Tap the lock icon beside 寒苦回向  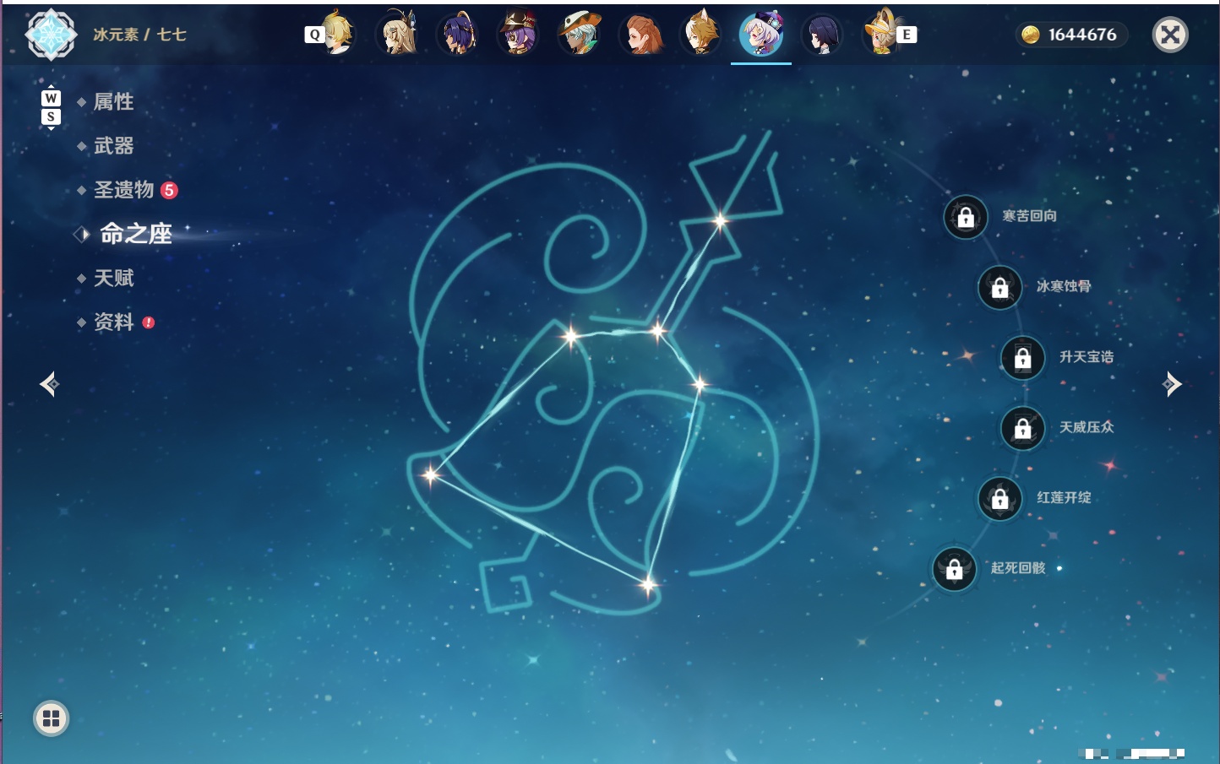click(966, 217)
